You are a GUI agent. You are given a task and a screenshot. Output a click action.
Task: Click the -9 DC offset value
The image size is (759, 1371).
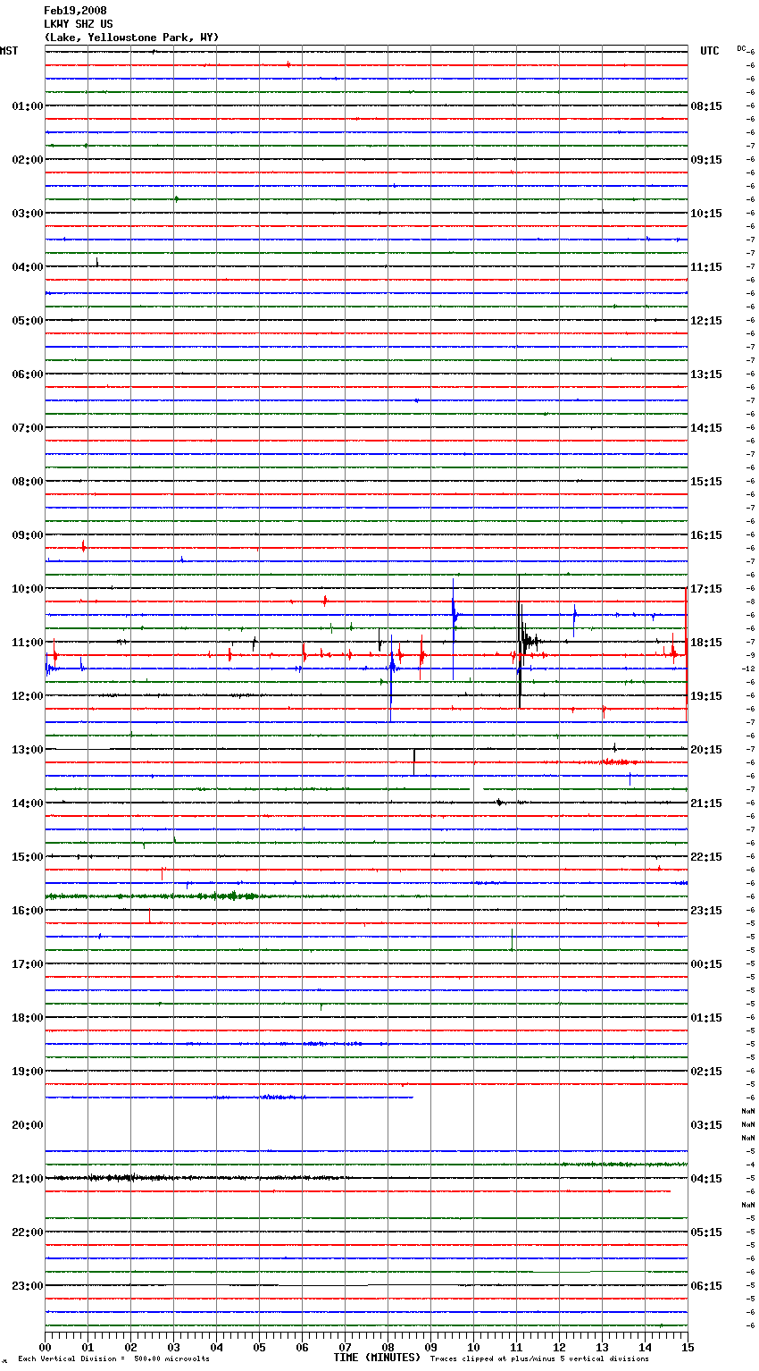coord(750,656)
